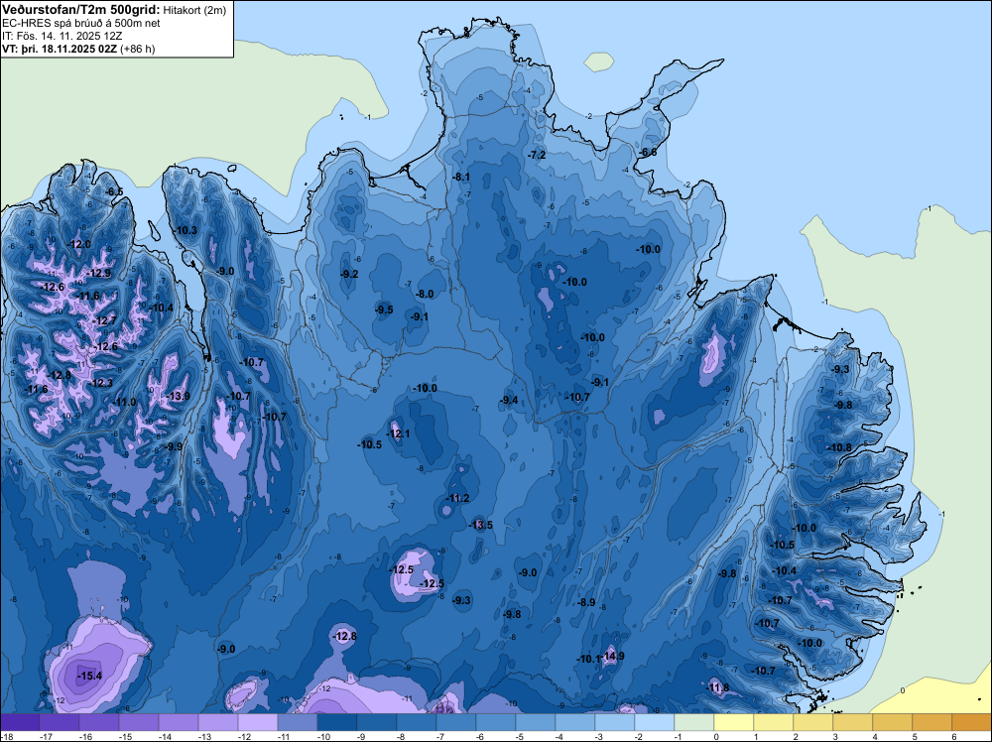Click the title text "Veðurstofan/T2m 500grid:"
Screen dimensions: 992x742
coord(81,9)
